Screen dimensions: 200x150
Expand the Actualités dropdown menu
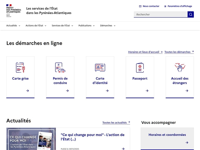click(x=13, y=26)
